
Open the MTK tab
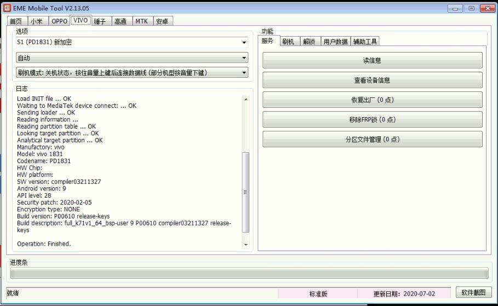pos(142,21)
